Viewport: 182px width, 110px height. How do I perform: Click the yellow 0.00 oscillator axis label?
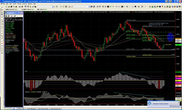pyautogui.click(x=179, y=81)
